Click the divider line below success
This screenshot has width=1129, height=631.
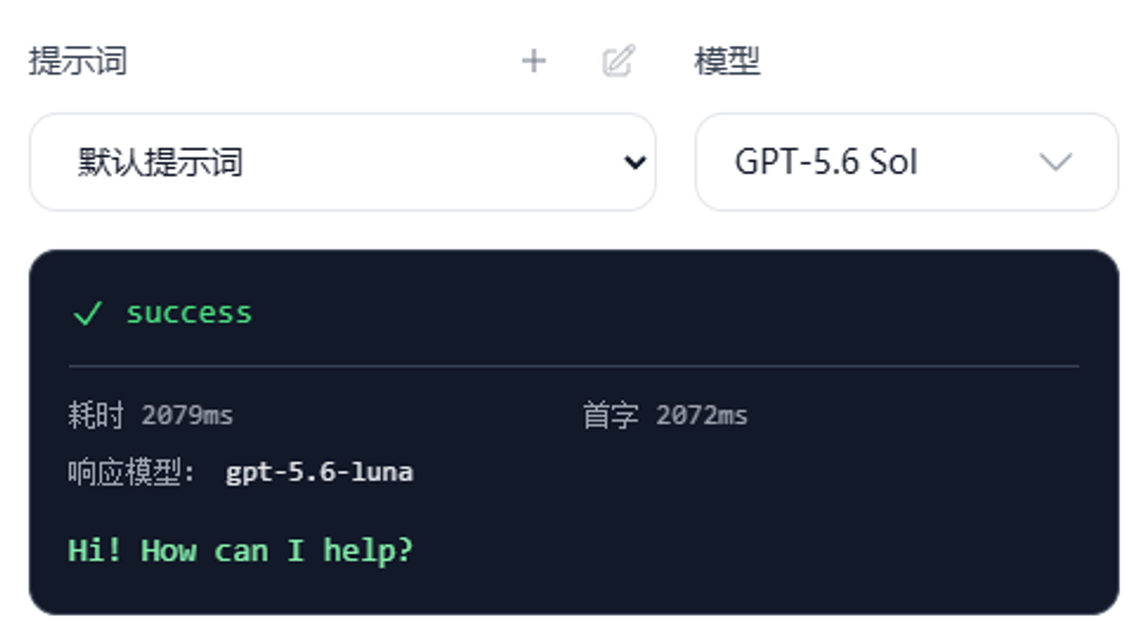pyautogui.click(x=574, y=366)
